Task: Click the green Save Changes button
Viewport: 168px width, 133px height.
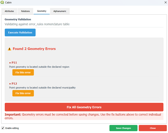Action: click(x=123, y=128)
